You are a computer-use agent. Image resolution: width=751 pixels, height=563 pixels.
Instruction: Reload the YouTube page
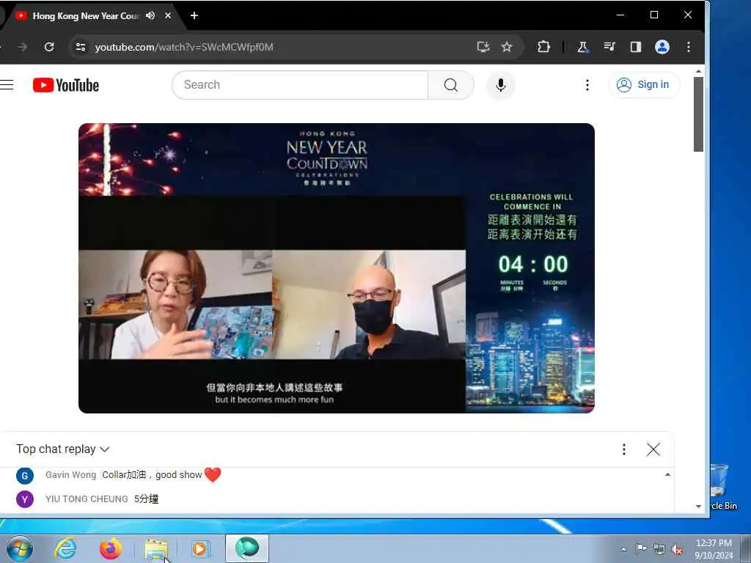[x=49, y=47]
